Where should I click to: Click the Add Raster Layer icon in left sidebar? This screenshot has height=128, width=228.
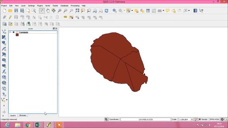pos(4,37)
